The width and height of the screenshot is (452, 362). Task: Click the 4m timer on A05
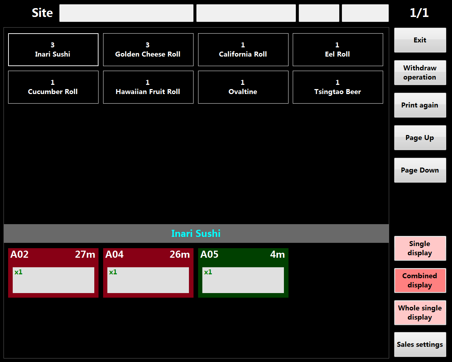(278, 254)
